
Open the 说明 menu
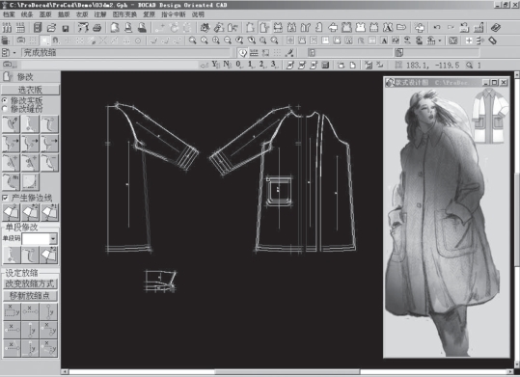pyautogui.click(x=198, y=14)
